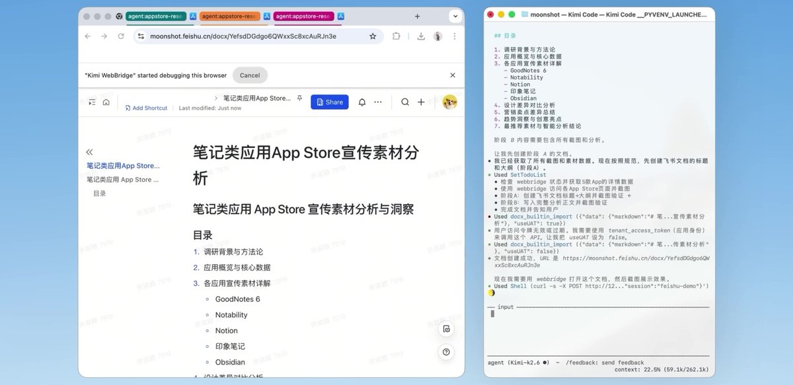Viewport: 793px width, 385px height.
Task: Click list item 调研背景与方法论 in document
Action: pos(233,252)
